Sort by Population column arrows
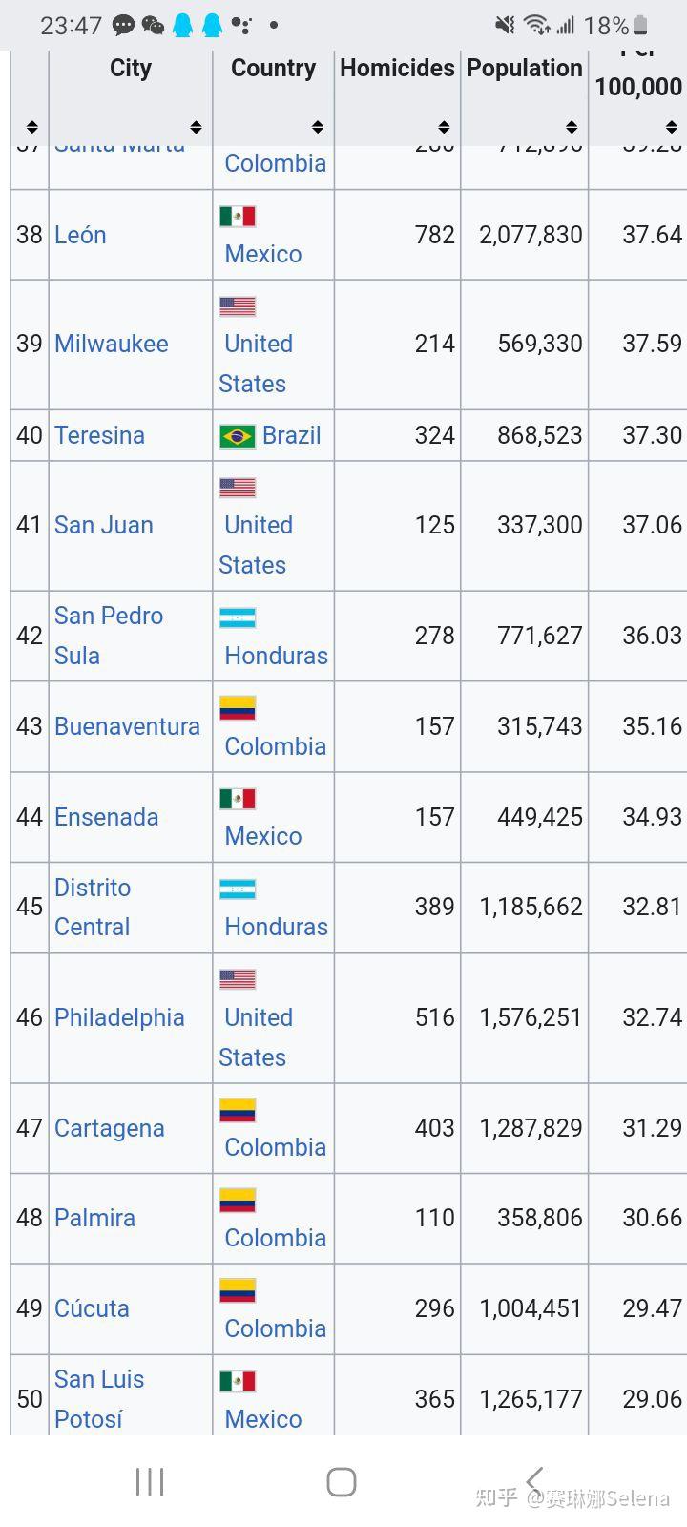The height and width of the screenshot is (1527, 687). [x=572, y=127]
